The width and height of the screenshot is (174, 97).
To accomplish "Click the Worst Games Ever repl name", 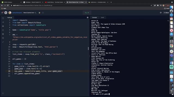I will coord(30,13).
